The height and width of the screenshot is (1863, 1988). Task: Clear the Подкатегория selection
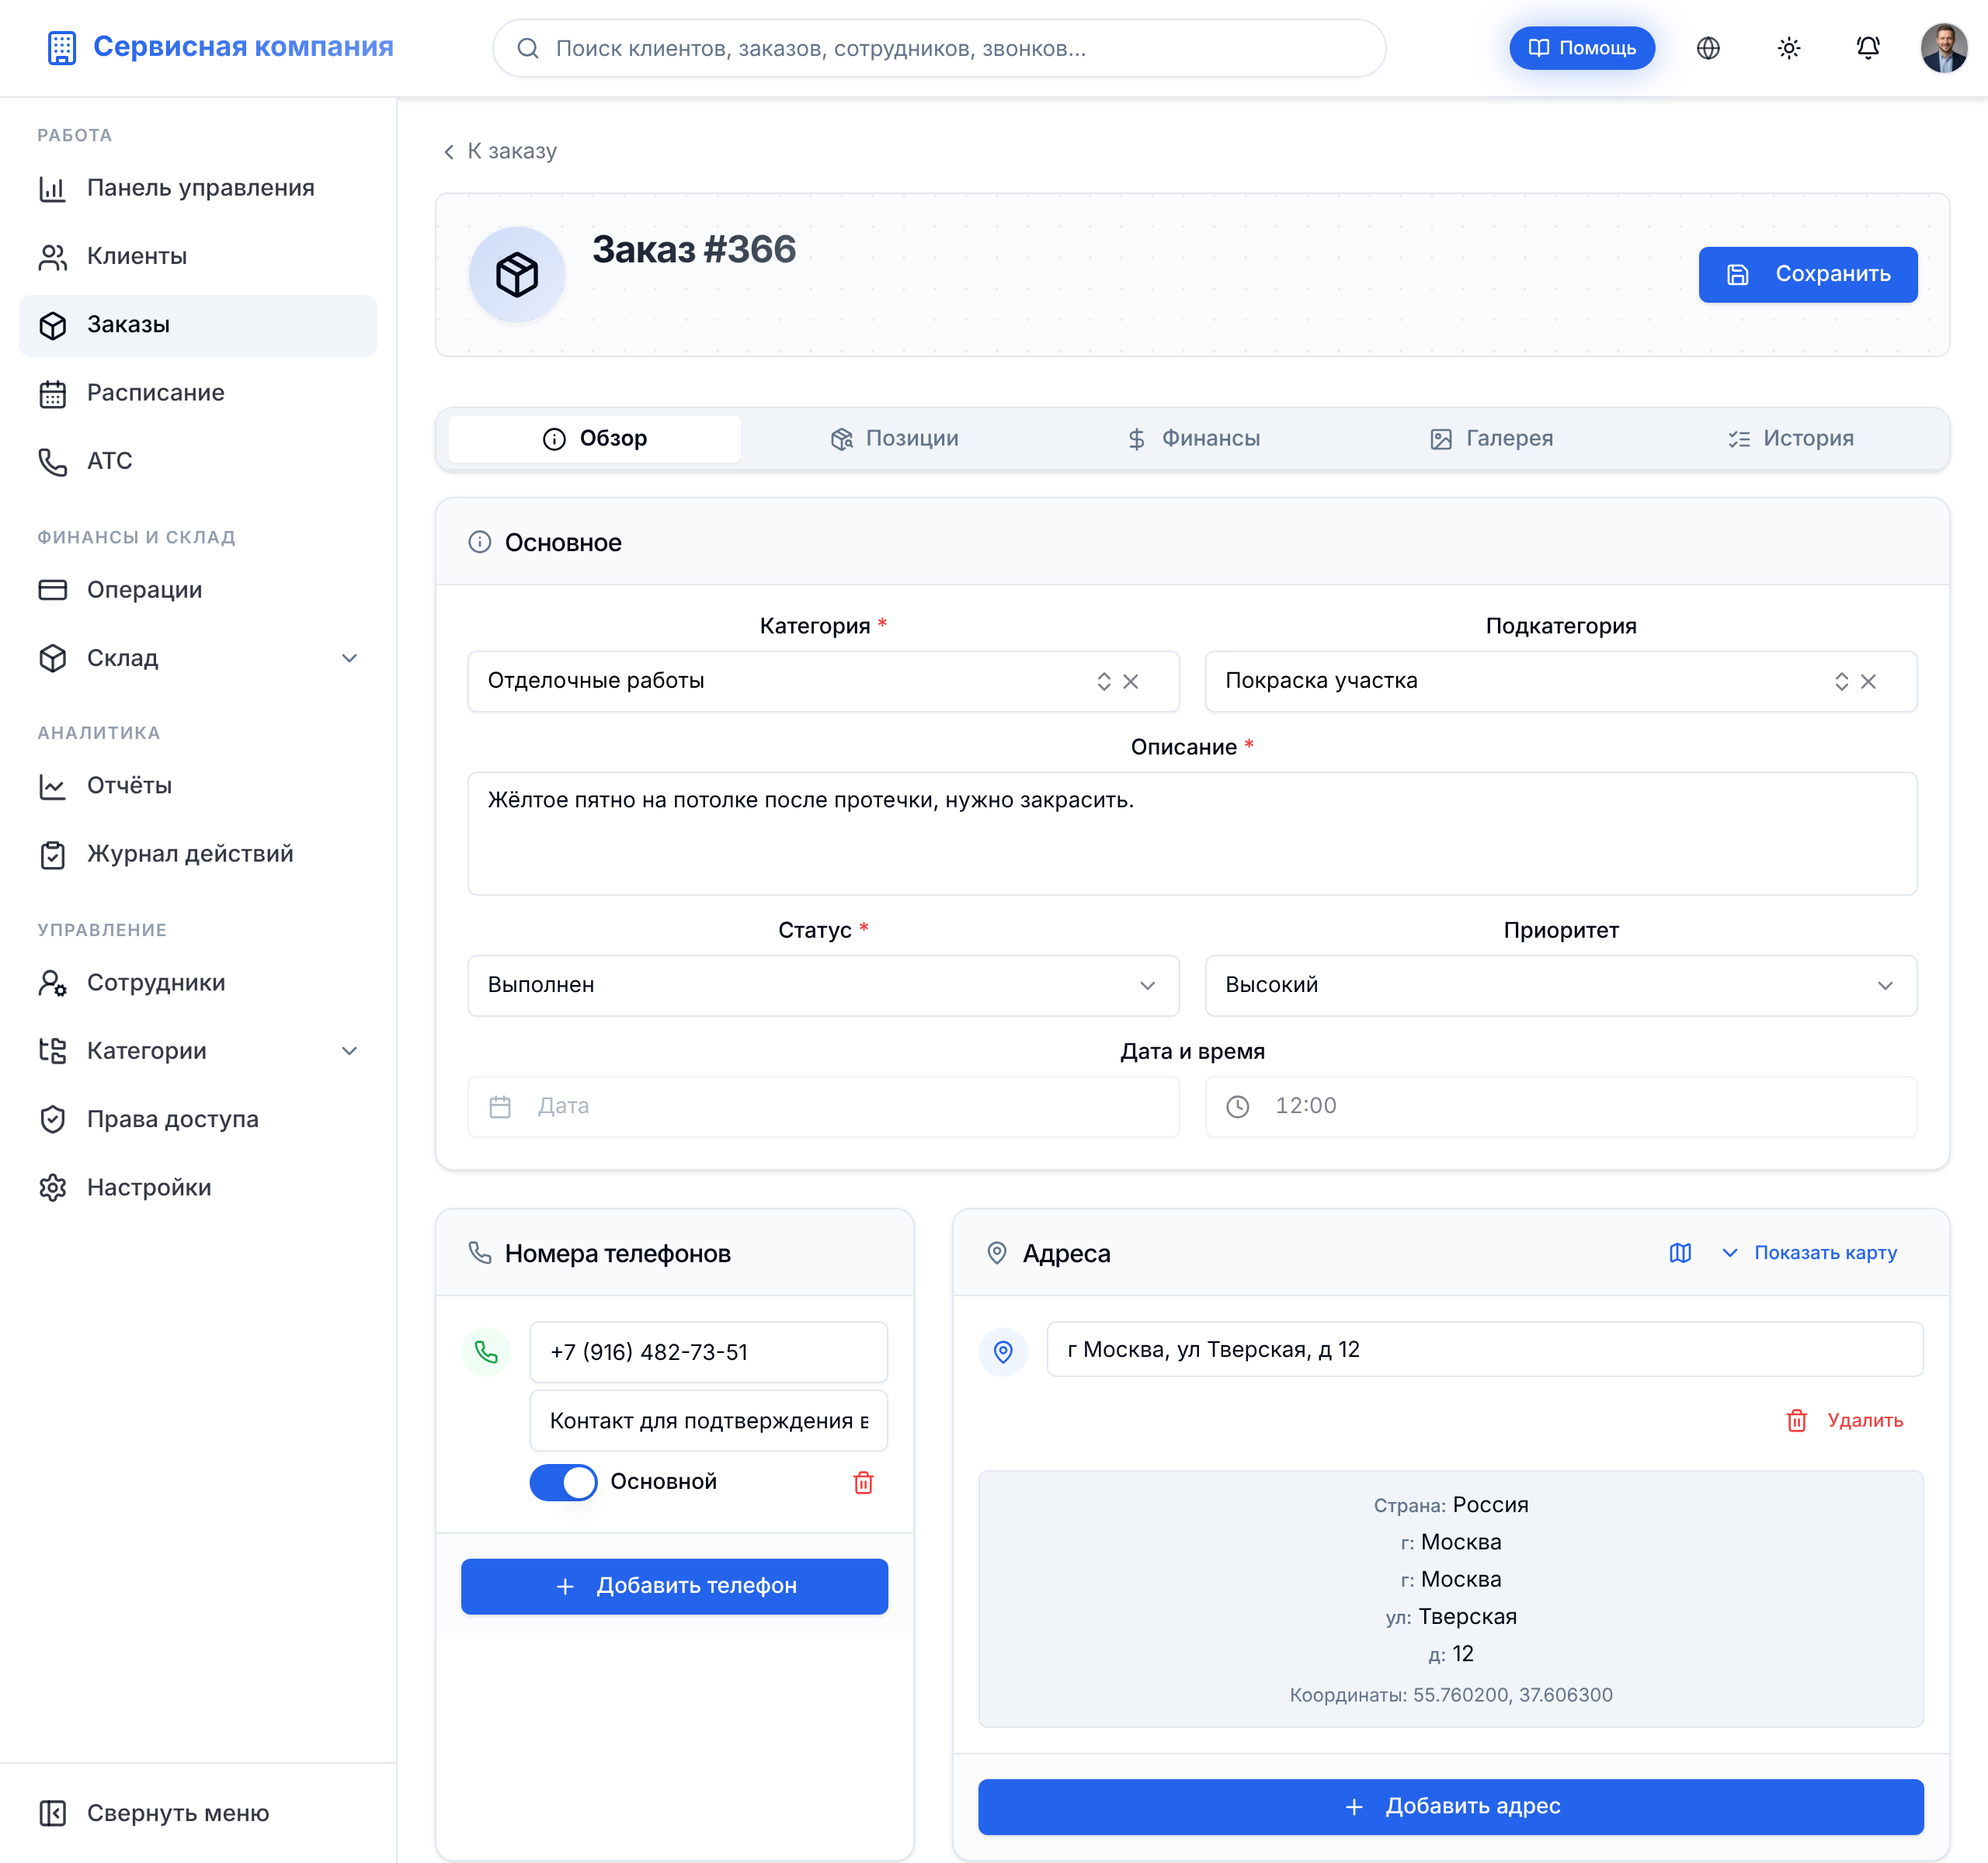1868,682
